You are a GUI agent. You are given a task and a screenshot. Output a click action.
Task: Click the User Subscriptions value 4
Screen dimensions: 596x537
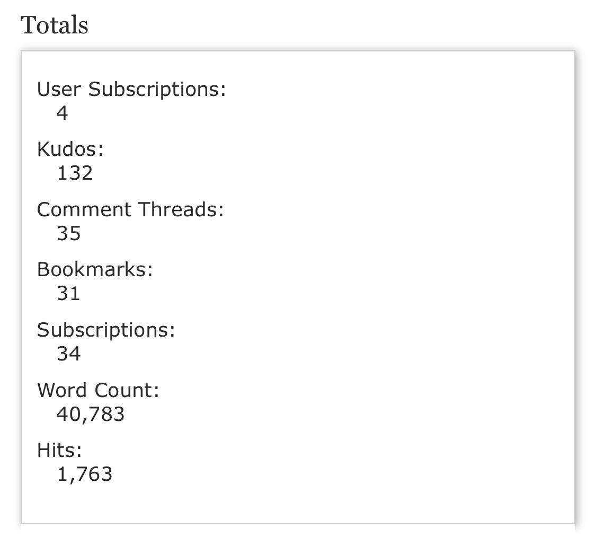tap(63, 113)
